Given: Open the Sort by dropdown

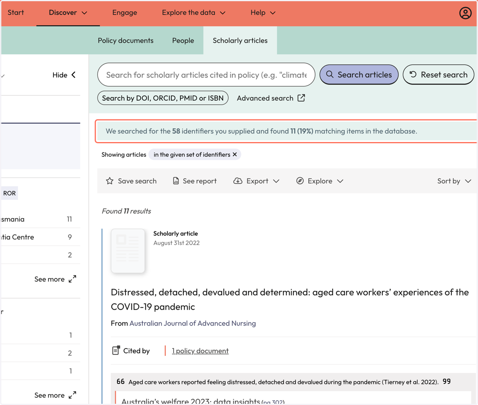Looking at the screenshot, I should pos(454,181).
